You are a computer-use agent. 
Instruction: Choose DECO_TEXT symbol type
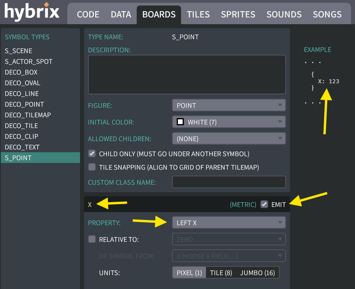tap(22, 147)
